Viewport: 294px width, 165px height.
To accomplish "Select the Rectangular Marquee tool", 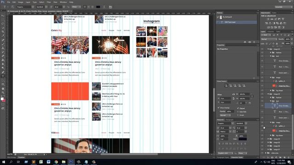I will pos(3,20).
